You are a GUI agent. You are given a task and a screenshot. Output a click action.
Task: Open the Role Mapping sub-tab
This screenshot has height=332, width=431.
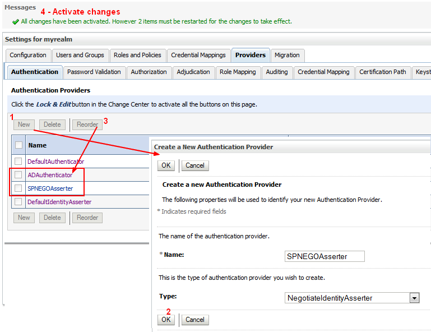238,72
